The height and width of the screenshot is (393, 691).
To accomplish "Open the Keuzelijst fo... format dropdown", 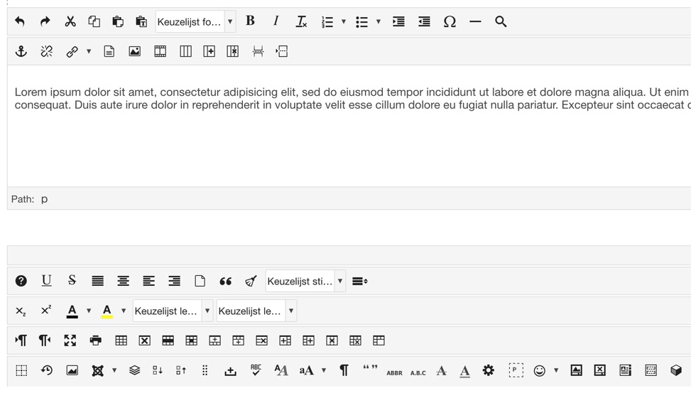I will (196, 21).
